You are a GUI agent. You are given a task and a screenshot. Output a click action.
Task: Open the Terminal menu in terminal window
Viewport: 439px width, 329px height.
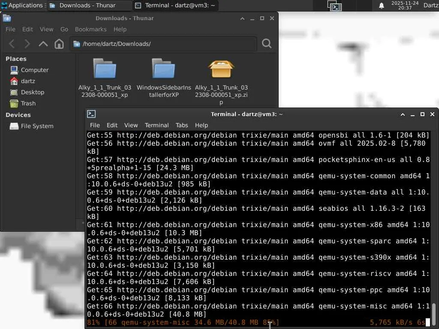tap(156, 125)
